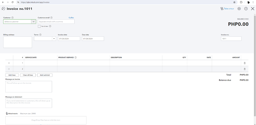Click the browser forward arrow

tap(8, 2)
